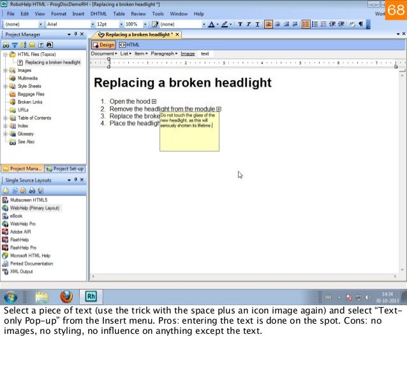
Task: Open the Arial font dropdown
Action: point(93,24)
